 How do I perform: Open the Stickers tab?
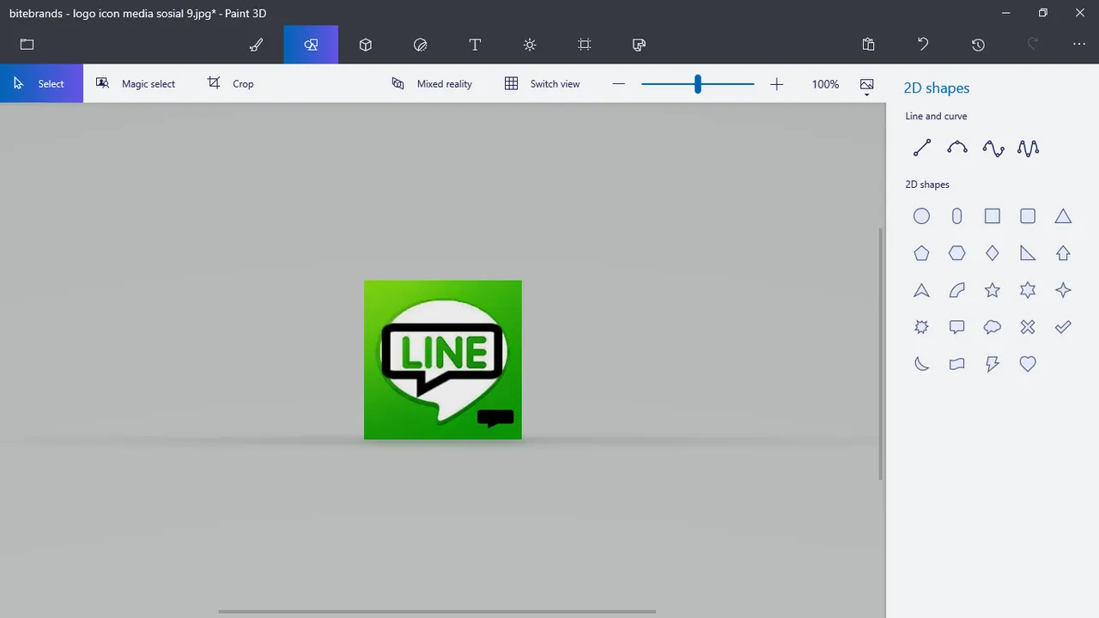tap(420, 45)
